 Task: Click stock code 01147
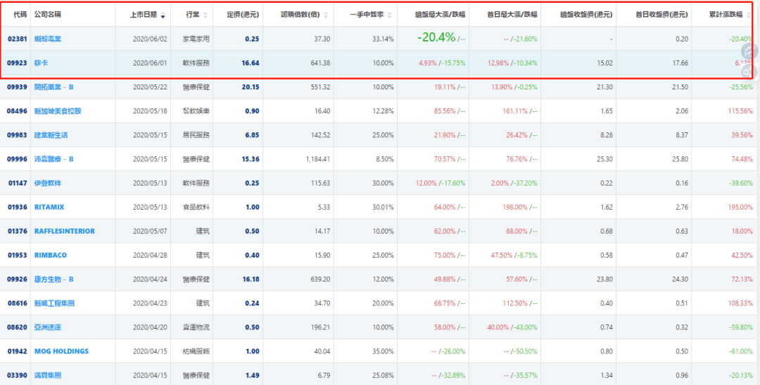17,183
